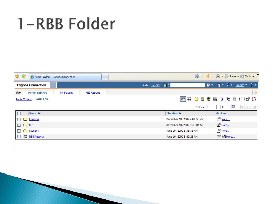Switch to Details View
The height and width of the screenshot is (204, 273).
pos(189,99)
